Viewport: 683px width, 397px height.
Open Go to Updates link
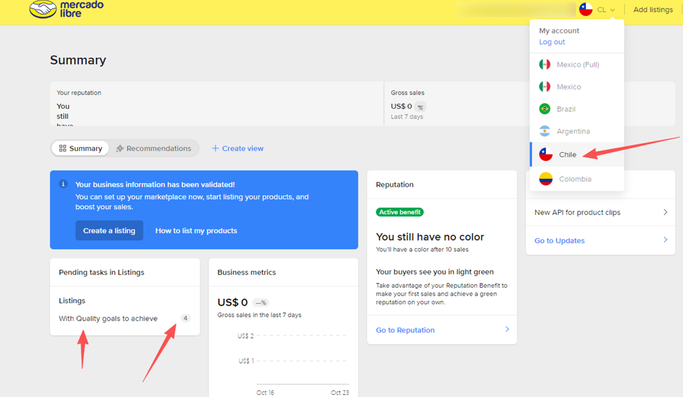(559, 241)
